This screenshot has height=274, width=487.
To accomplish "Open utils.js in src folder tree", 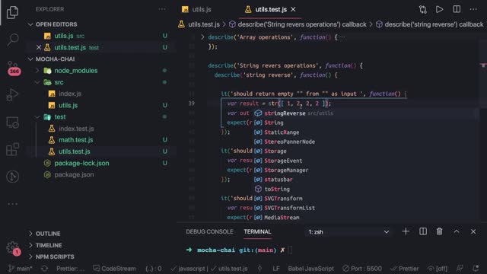I will 68,105.
